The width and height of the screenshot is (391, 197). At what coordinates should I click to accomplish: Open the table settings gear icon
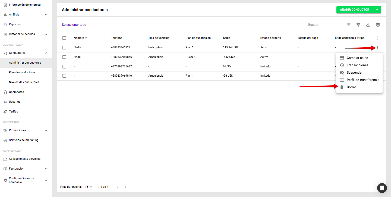(x=378, y=25)
